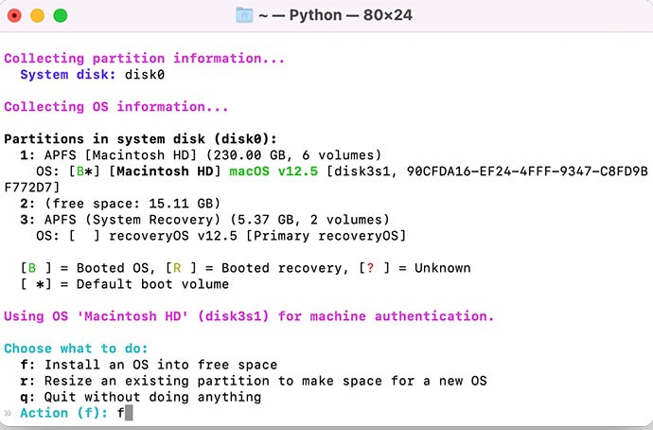Click the folder icon in title bar
The image size is (653, 430).
pos(244,15)
